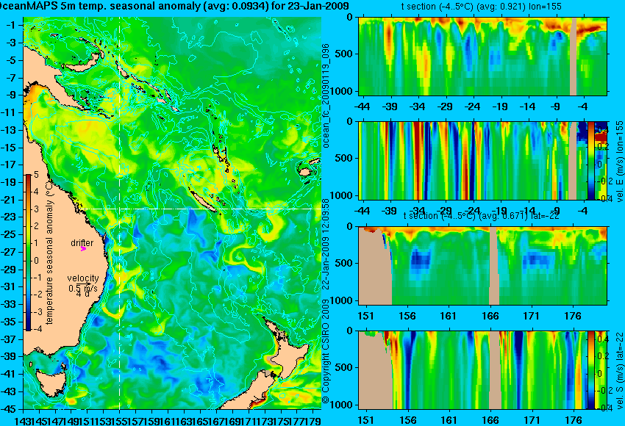Click the '4 d' text below the velocity scale
This screenshot has width=625, height=426.
pos(82,295)
